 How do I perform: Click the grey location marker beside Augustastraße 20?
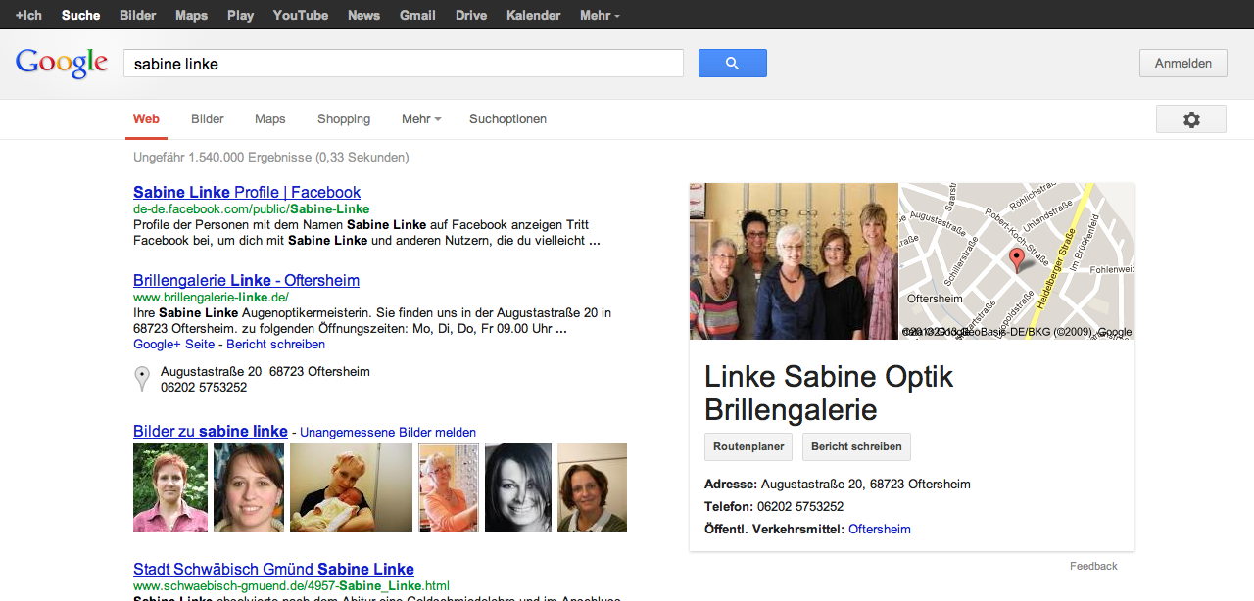[x=142, y=379]
